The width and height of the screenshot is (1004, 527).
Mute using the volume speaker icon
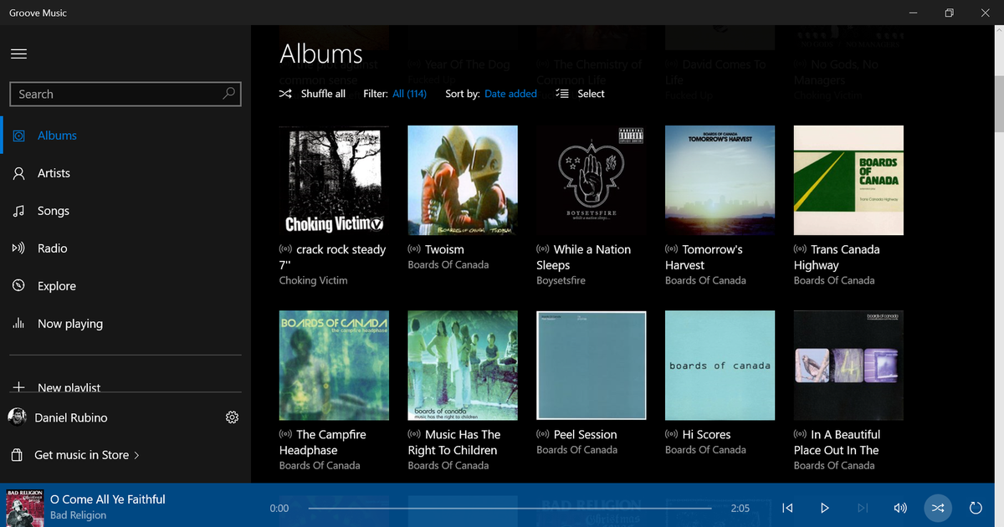click(900, 508)
